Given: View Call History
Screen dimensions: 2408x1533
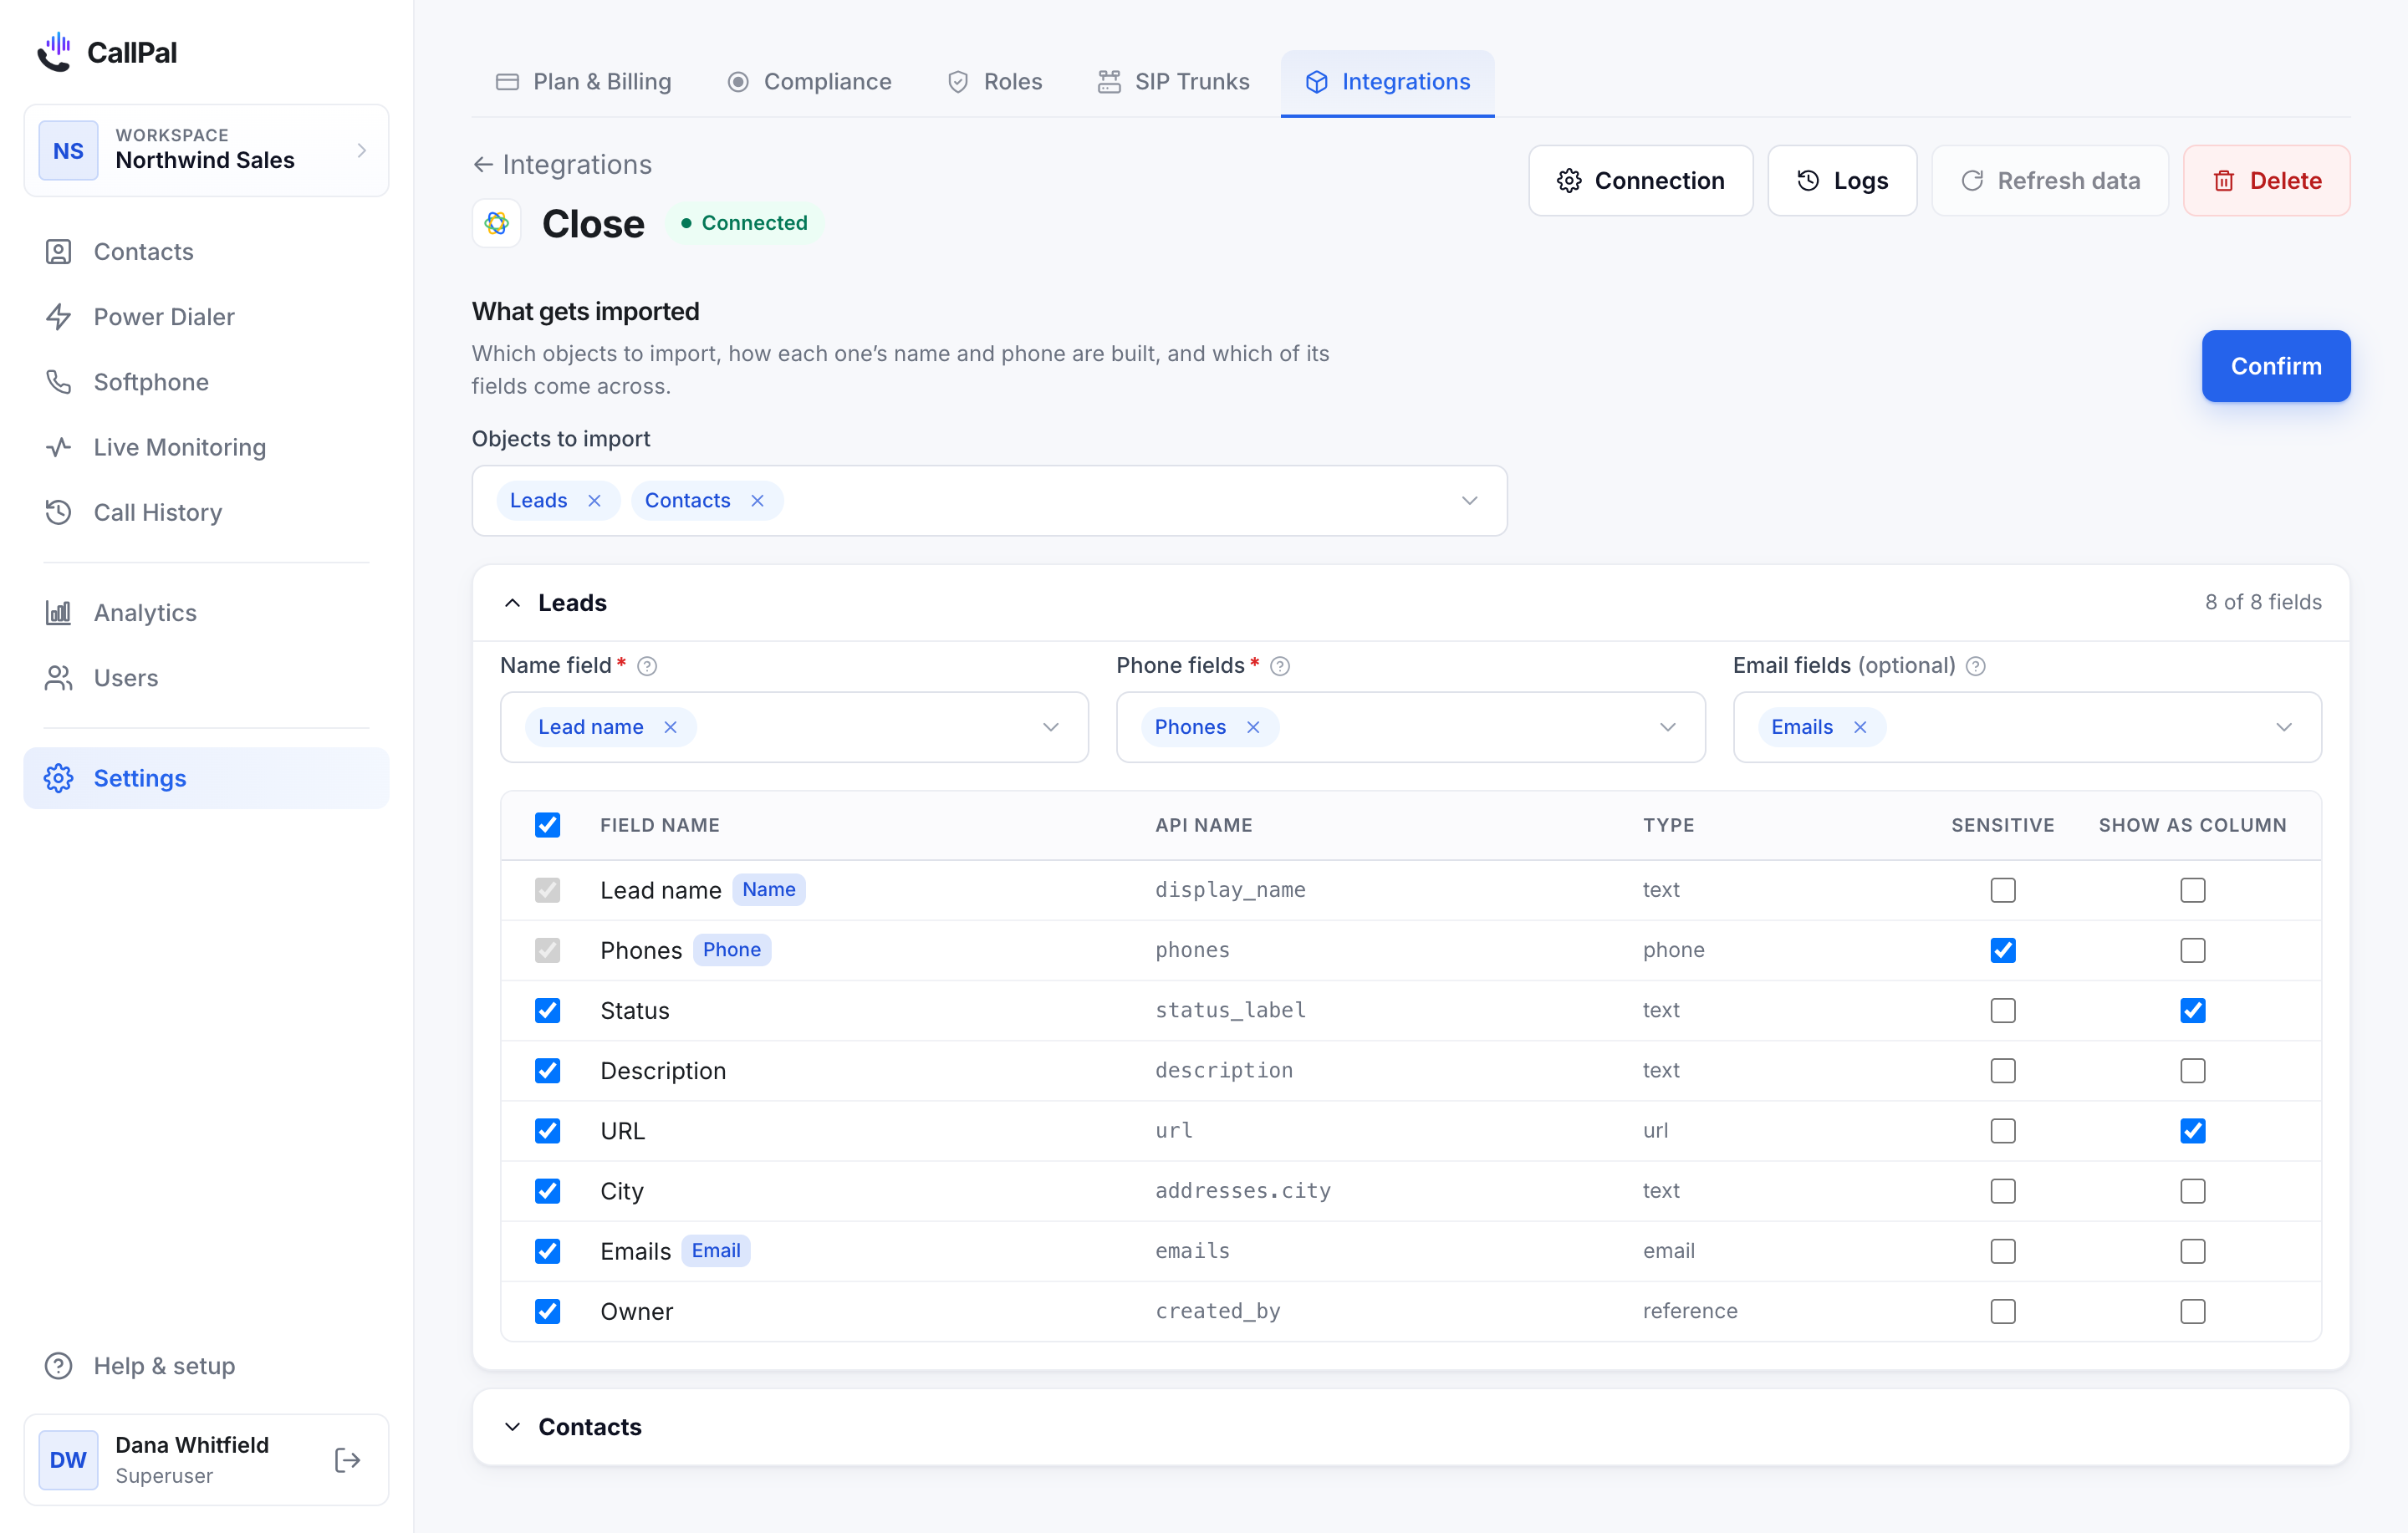Looking at the screenshot, I should pos(206,512).
